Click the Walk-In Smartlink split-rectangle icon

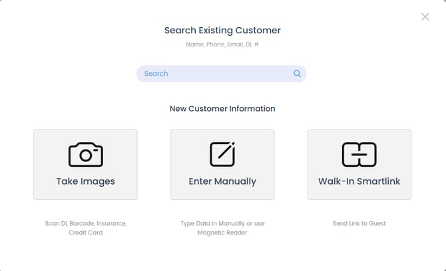359,154
